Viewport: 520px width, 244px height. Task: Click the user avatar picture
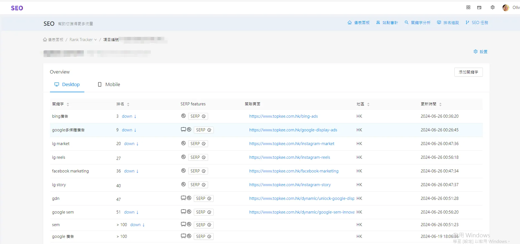tap(505, 8)
